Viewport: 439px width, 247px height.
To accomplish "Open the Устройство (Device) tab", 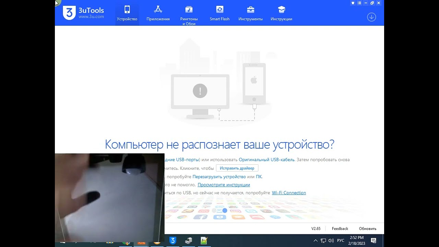I will (127, 14).
